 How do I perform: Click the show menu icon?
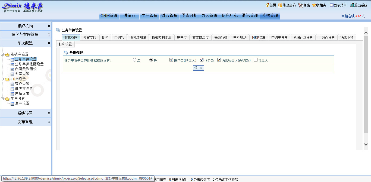(331, 5)
